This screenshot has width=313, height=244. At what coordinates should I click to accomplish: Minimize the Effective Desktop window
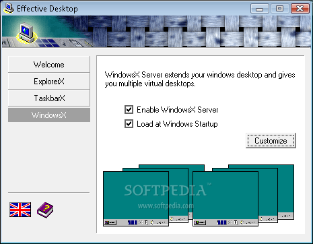click(260, 9)
